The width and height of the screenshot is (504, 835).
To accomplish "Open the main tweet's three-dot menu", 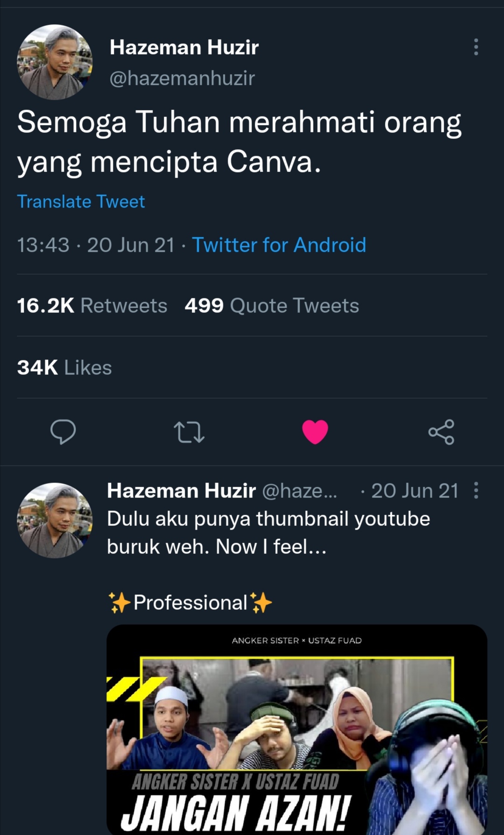I will pos(476,47).
